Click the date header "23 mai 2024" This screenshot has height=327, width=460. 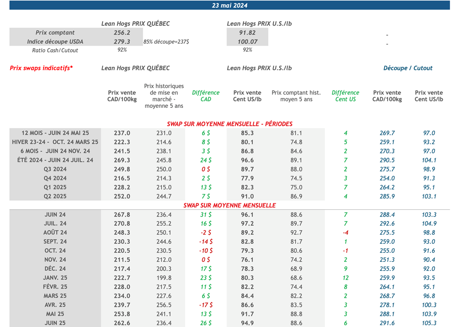pos(230,6)
